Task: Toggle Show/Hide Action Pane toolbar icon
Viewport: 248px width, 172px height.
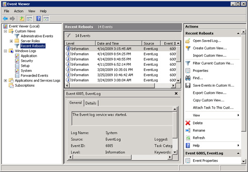Action: (46, 19)
